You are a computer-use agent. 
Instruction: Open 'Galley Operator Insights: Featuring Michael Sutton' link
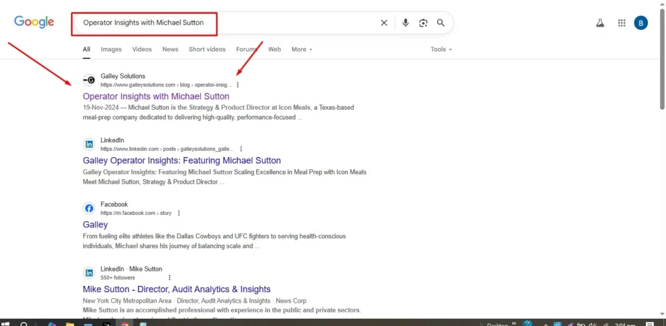(182, 160)
